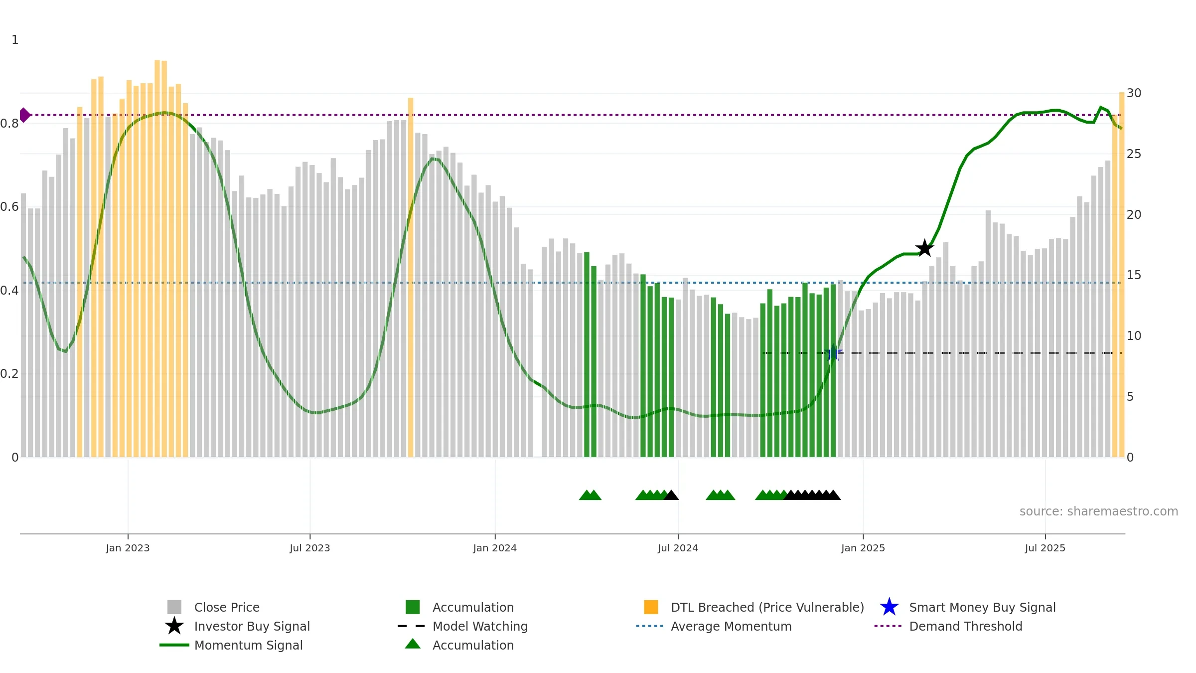Toggle the Close Price legend label
1196x673 pixels.
[x=227, y=607]
